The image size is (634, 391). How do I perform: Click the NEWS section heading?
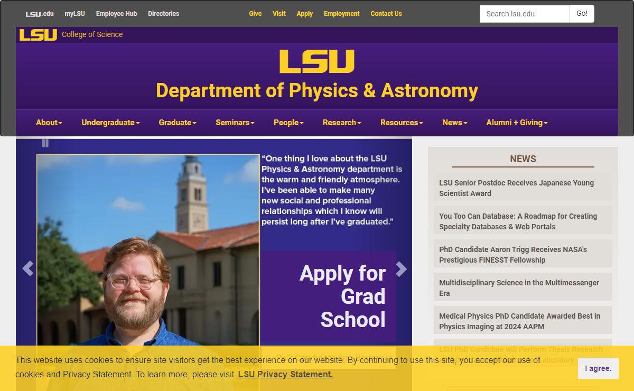(x=523, y=159)
